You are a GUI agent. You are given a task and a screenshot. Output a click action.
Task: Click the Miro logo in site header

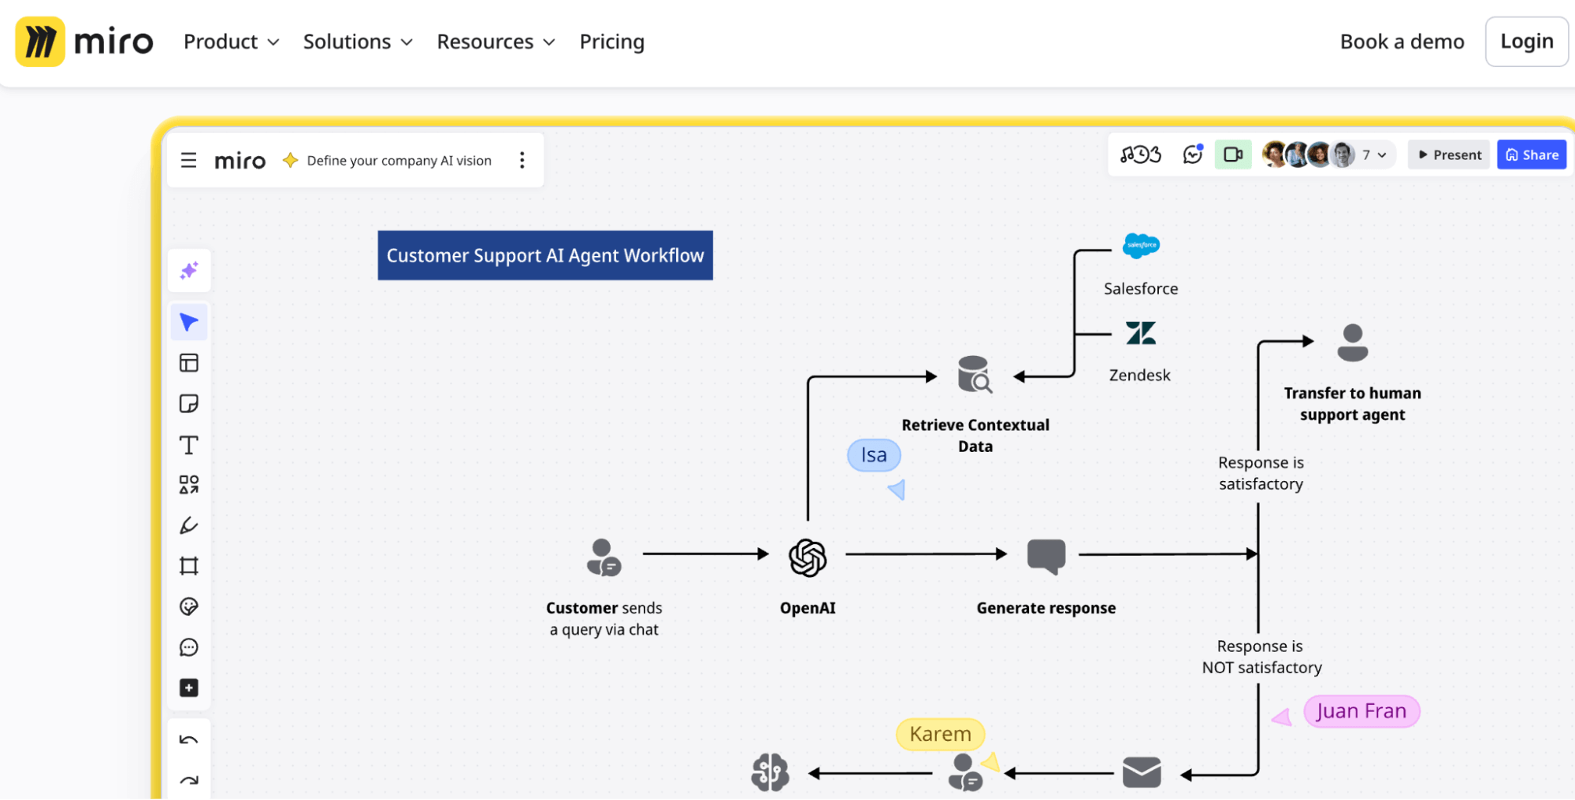coord(84,42)
